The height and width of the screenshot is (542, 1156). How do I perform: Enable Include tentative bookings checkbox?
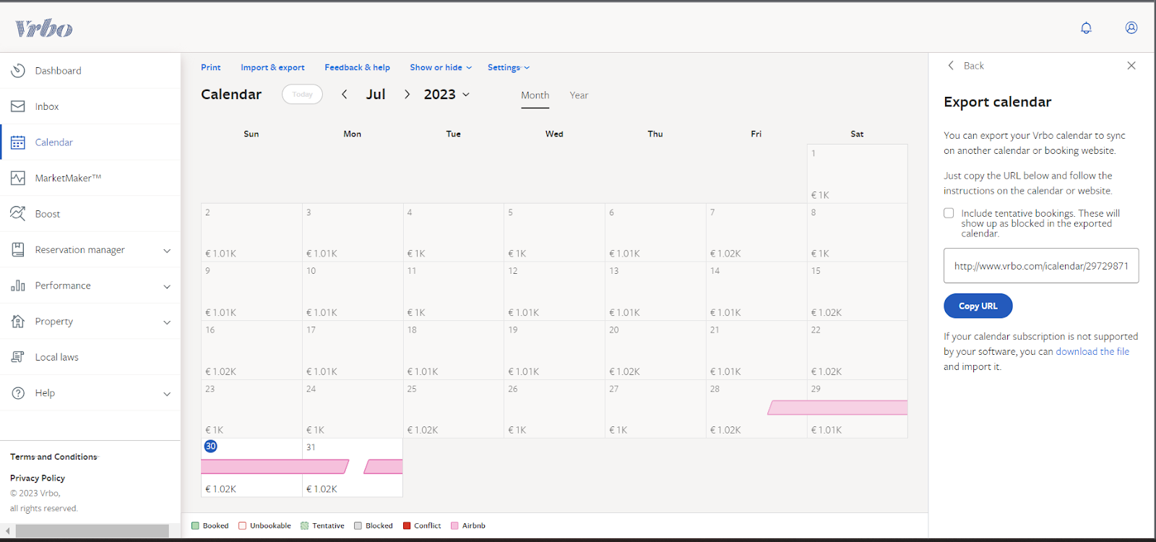click(949, 213)
